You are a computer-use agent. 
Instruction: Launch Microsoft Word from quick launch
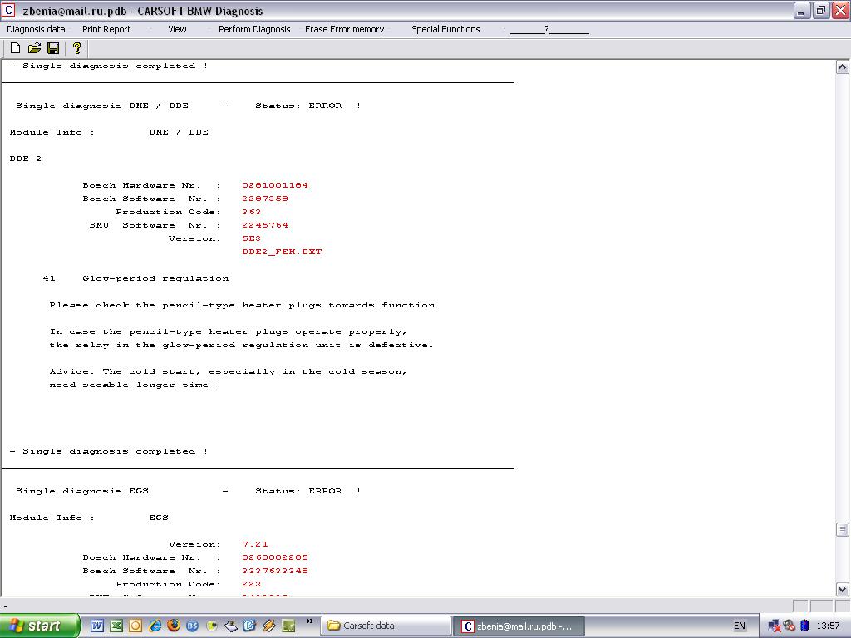point(97,626)
